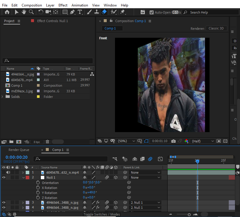Open the 50% magnification dropdown
This screenshot has height=217, width=240.
pyautogui.click(x=127, y=141)
